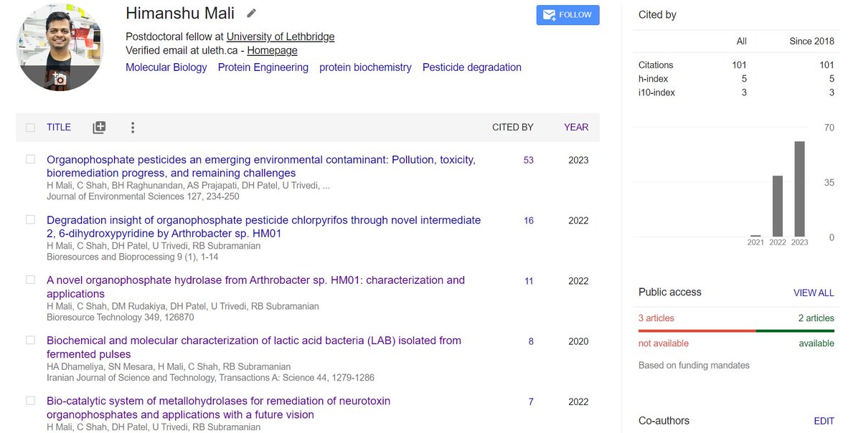Image resolution: width=861 pixels, height=433 pixels.
Task: Click the FOLLOW button
Action: click(568, 15)
